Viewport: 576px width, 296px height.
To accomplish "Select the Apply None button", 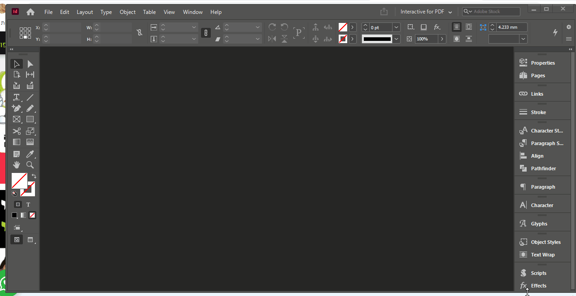I will pyautogui.click(x=32, y=216).
